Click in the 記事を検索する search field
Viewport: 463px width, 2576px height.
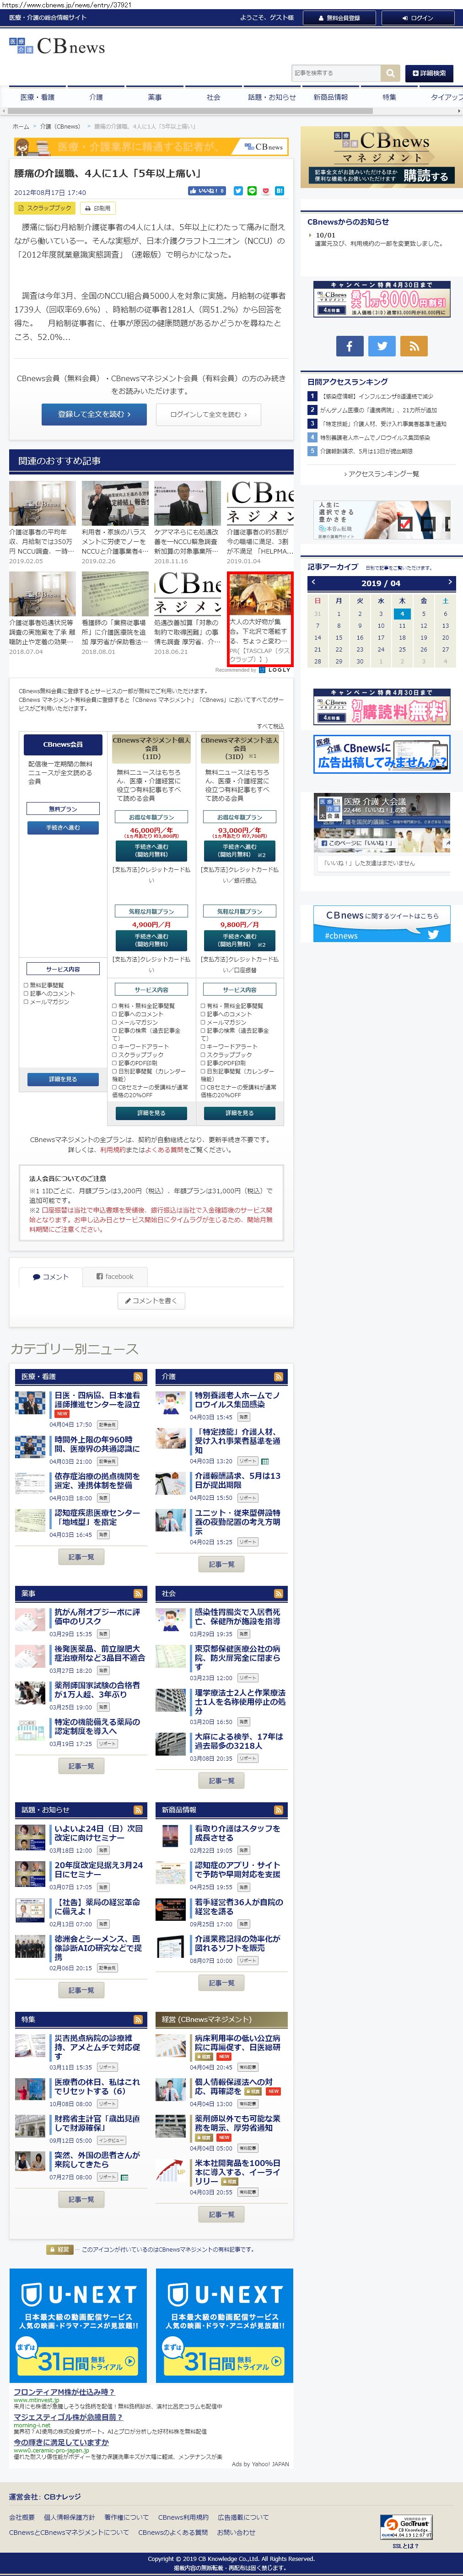pyautogui.click(x=336, y=73)
